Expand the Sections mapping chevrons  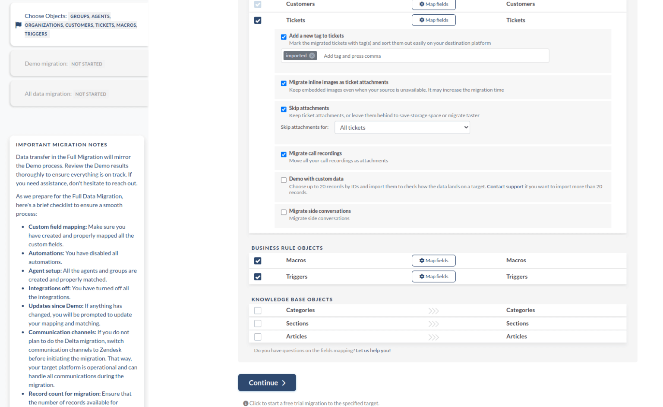pyautogui.click(x=433, y=323)
